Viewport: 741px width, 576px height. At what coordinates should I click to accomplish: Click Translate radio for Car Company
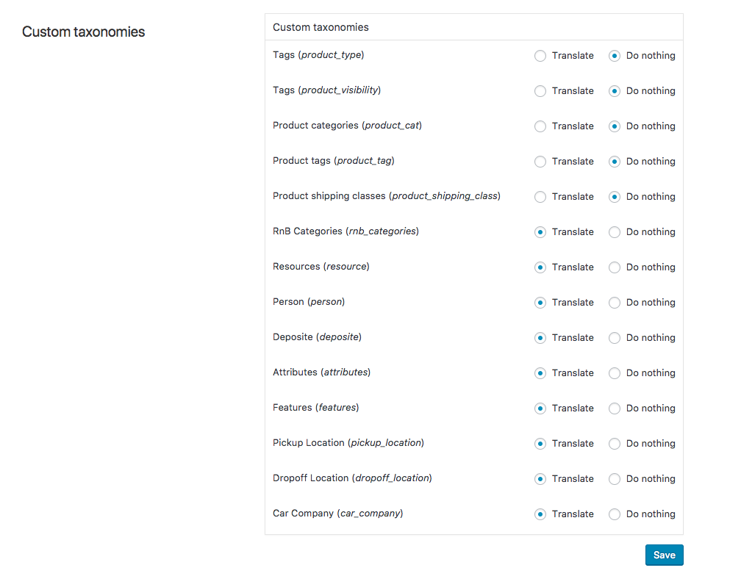540,514
